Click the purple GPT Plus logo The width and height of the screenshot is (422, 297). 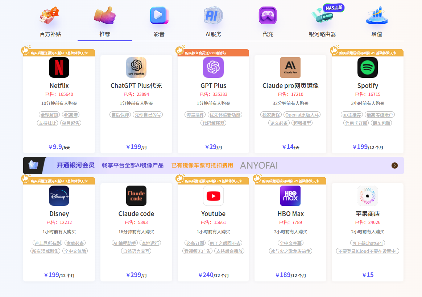pyautogui.click(x=214, y=67)
